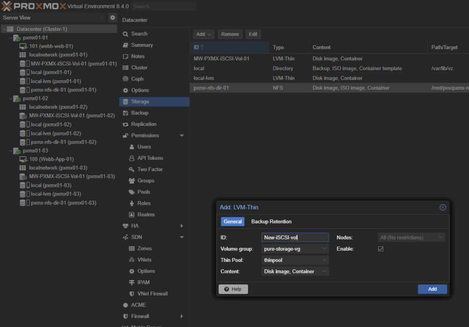Open the Storage menu item
The width and height of the screenshot is (469, 327).
pyautogui.click(x=154, y=102)
